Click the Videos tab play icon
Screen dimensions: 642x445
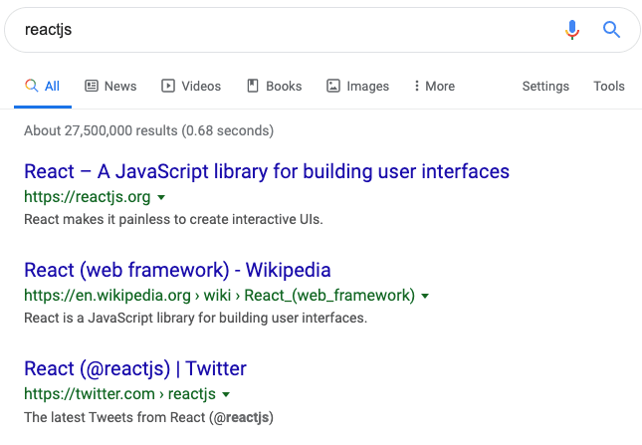(168, 86)
